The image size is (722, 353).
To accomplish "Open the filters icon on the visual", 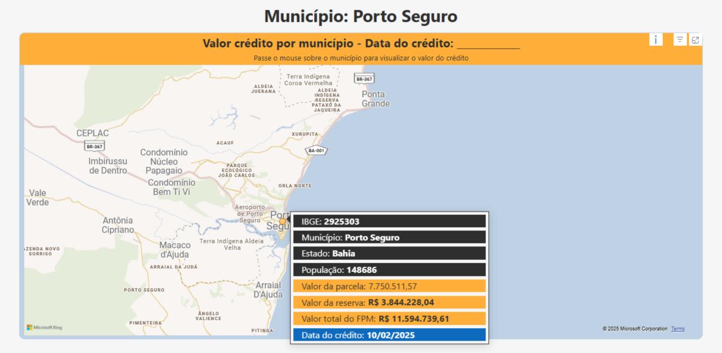I will [x=680, y=39].
